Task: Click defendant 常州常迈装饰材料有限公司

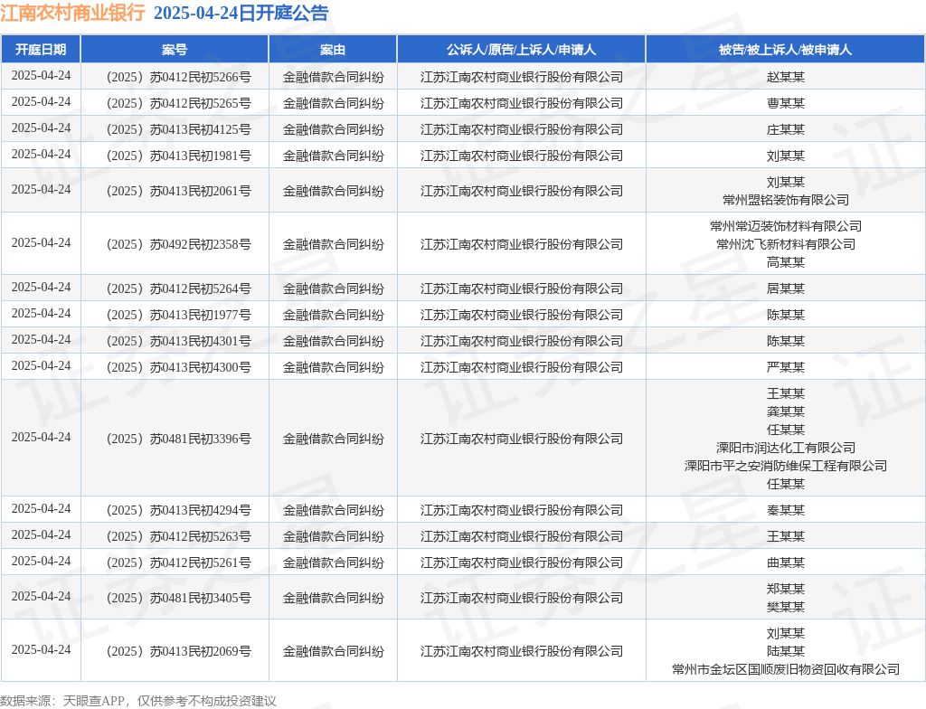Action: click(x=786, y=226)
